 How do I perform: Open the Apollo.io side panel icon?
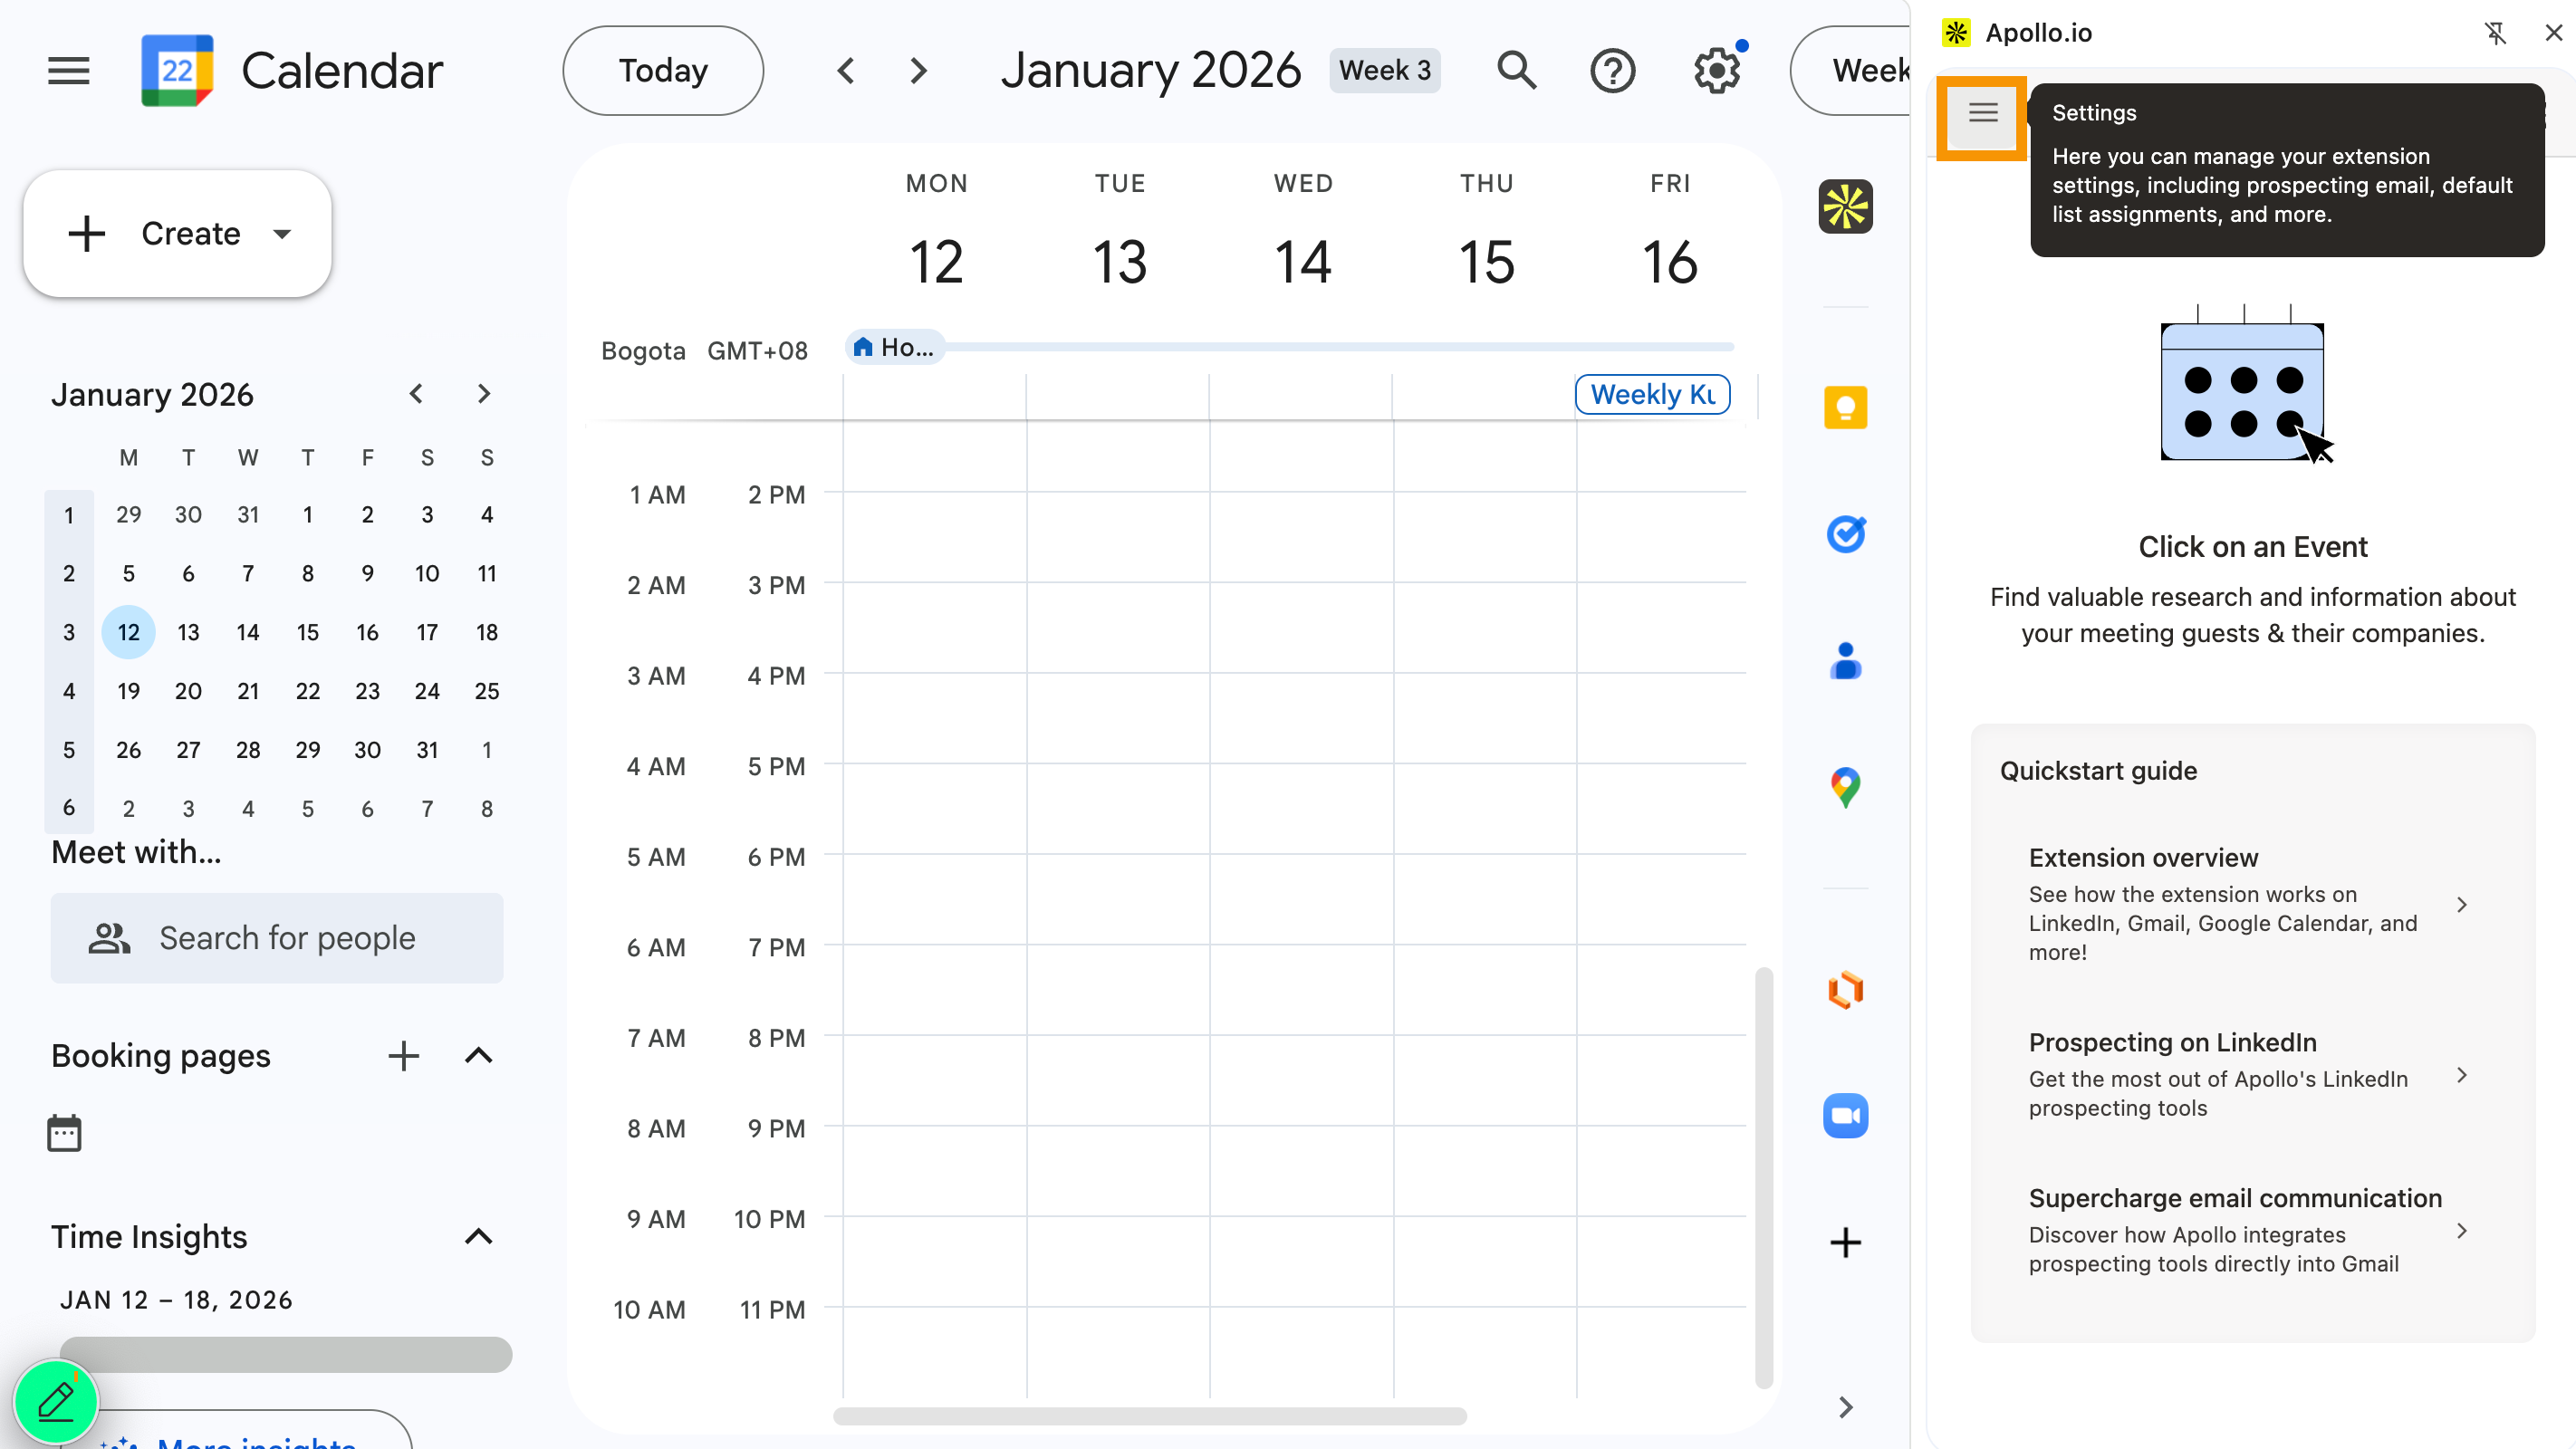(1845, 207)
